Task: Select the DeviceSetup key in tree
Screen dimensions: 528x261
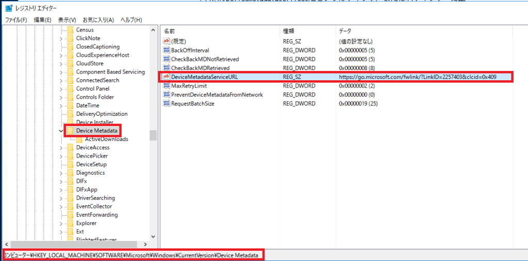Action: (x=91, y=164)
